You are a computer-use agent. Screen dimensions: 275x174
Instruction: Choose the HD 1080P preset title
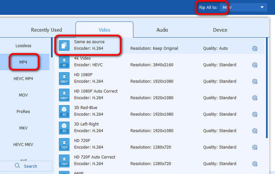[83, 75]
